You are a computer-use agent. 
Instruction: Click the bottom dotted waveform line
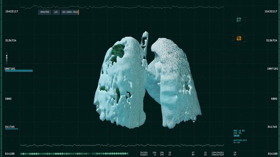coord(122,145)
